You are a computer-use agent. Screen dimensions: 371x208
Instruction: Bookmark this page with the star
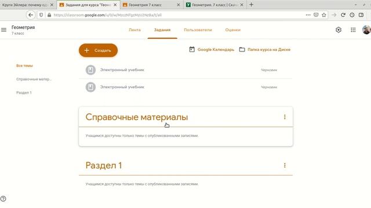[x=324, y=15]
